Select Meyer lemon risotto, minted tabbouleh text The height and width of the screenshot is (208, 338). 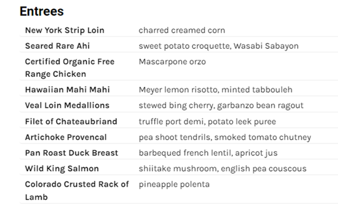[215, 89]
